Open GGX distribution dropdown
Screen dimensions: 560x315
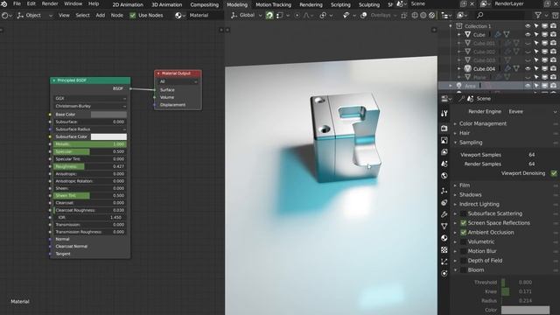pyautogui.click(x=90, y=98)
